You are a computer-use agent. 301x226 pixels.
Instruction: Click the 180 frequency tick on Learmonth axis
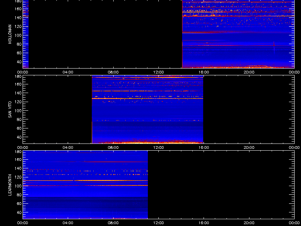click(x=18, y=151)
